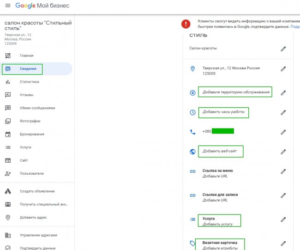Click the red warning alert icon

[x=186, y=24]
